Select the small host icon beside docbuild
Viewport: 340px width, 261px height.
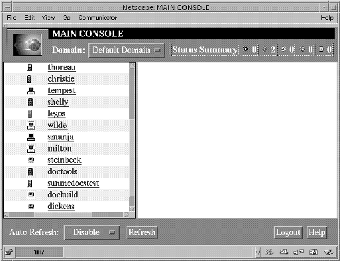pos(31,195)
